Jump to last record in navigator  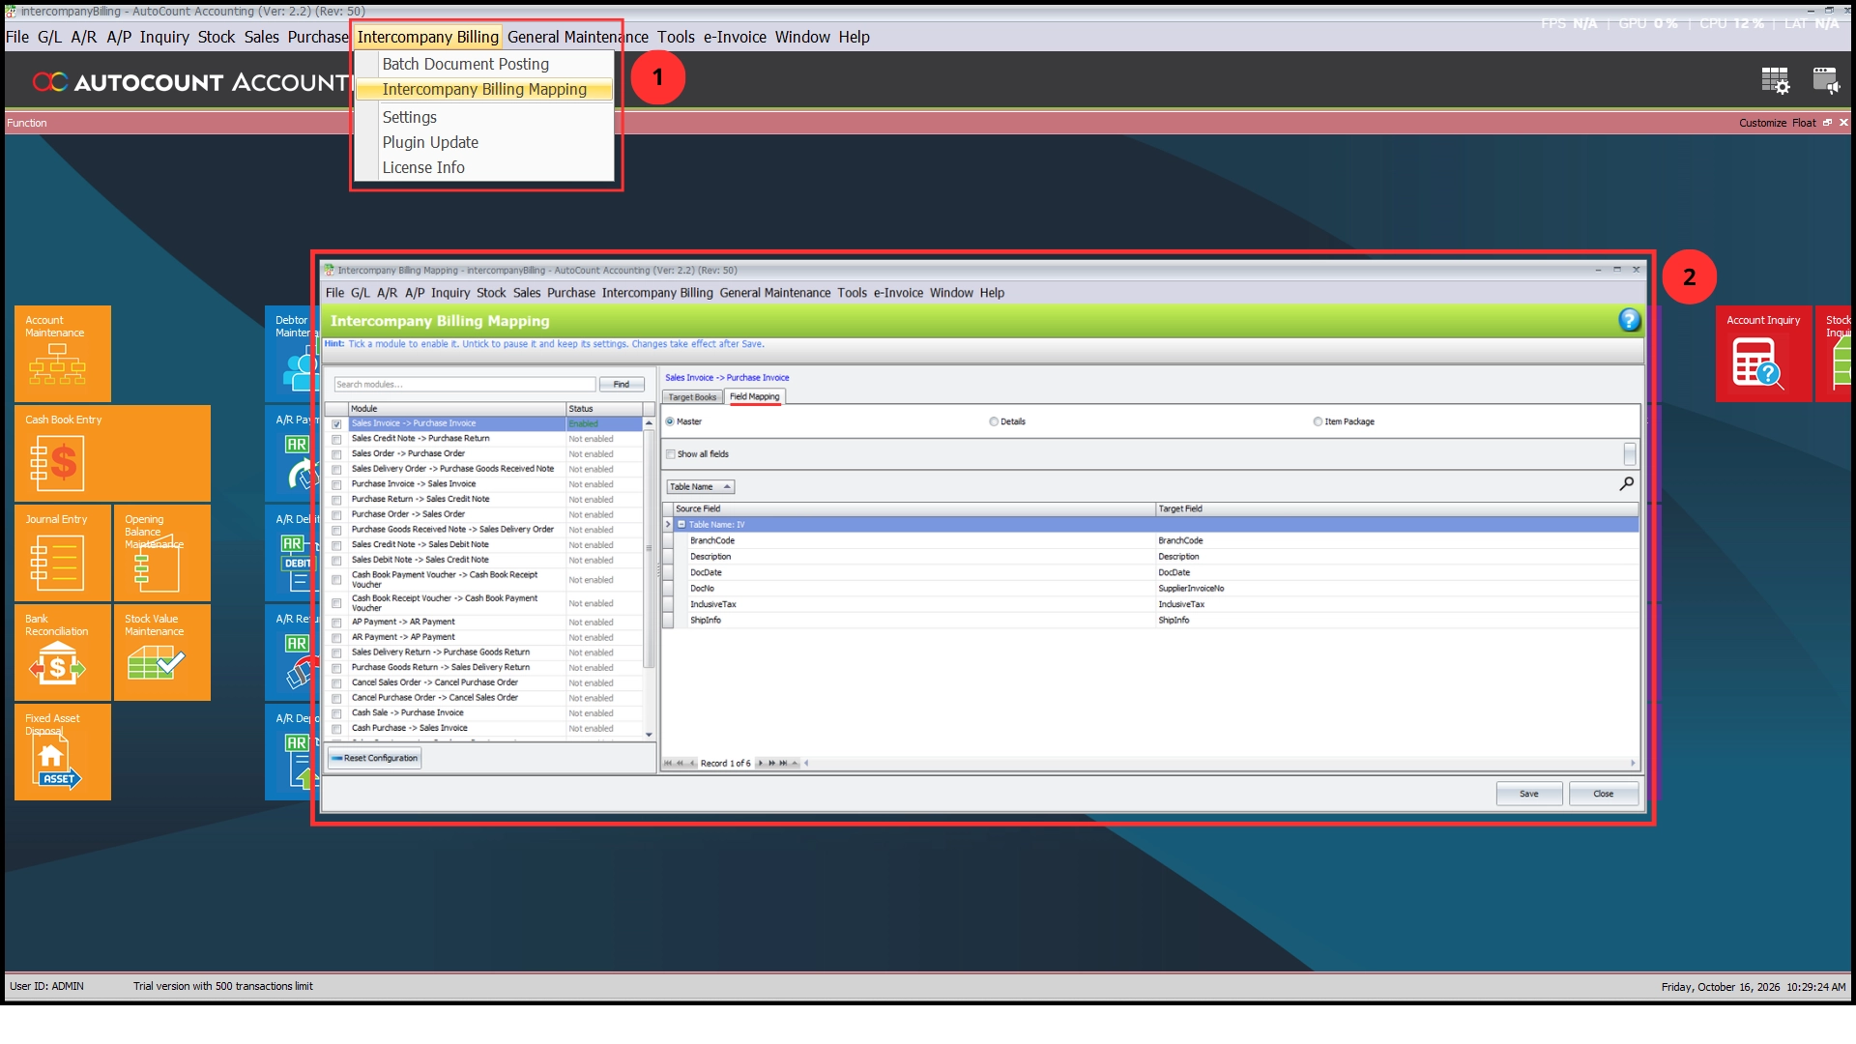[783, 764]
